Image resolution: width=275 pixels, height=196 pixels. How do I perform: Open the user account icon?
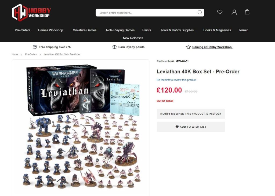[x=234, y=12]
